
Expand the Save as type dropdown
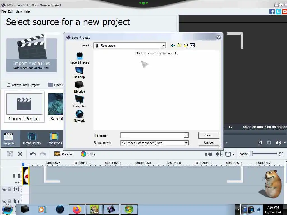pos(186,143)
